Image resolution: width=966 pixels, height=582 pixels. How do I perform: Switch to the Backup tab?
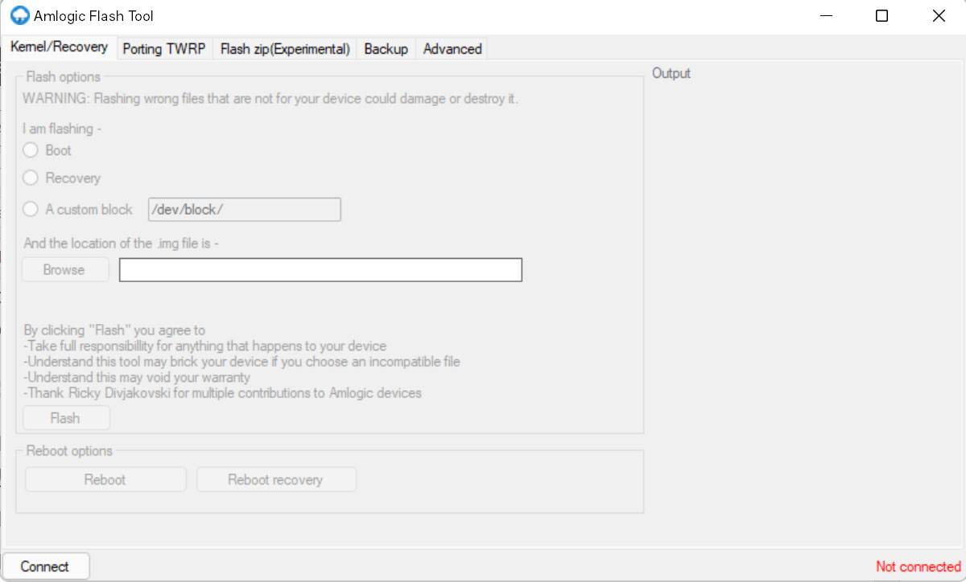click(x=386, y=48)
